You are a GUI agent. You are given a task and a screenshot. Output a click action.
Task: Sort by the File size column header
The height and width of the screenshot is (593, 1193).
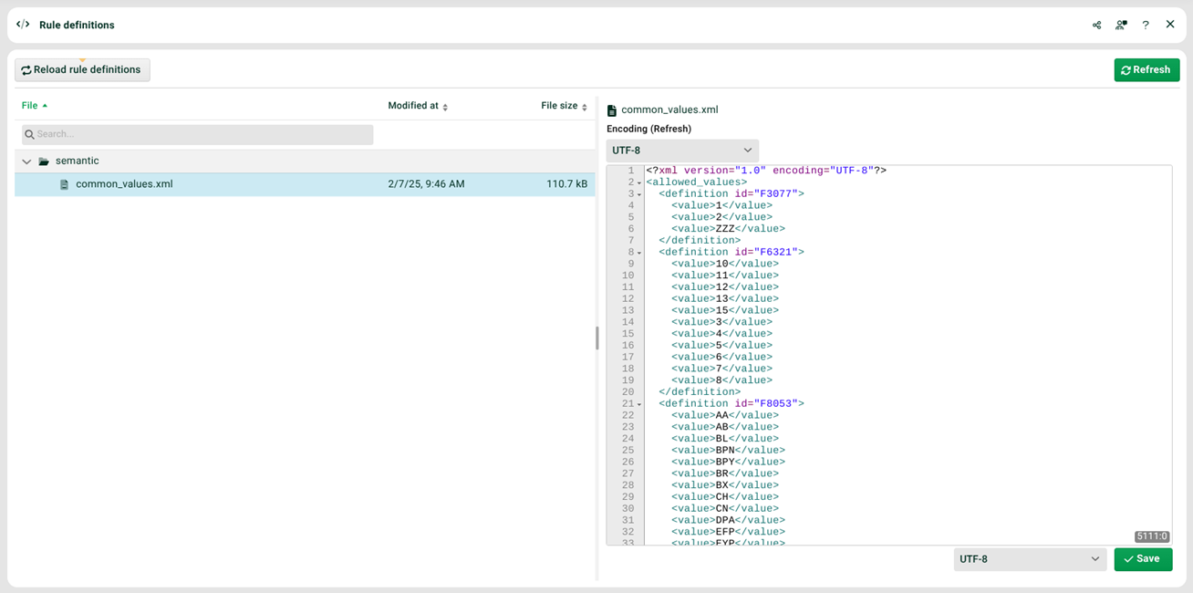559,106
